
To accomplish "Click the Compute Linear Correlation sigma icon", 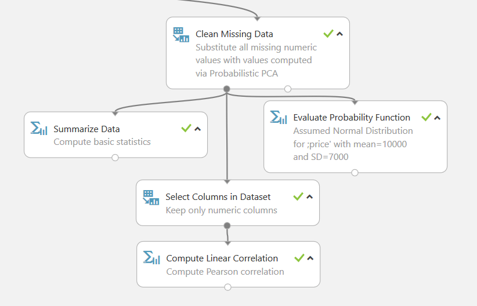I will (x=151, y=258).
